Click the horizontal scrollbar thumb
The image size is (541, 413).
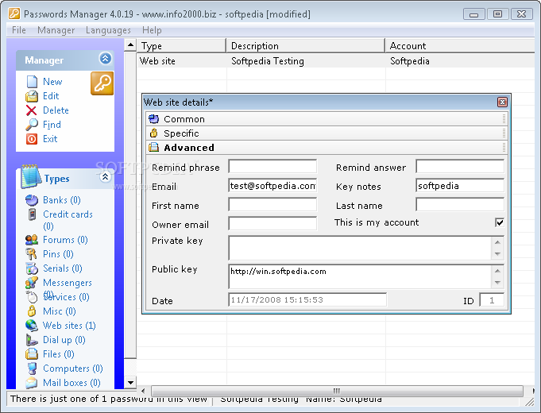337,391
